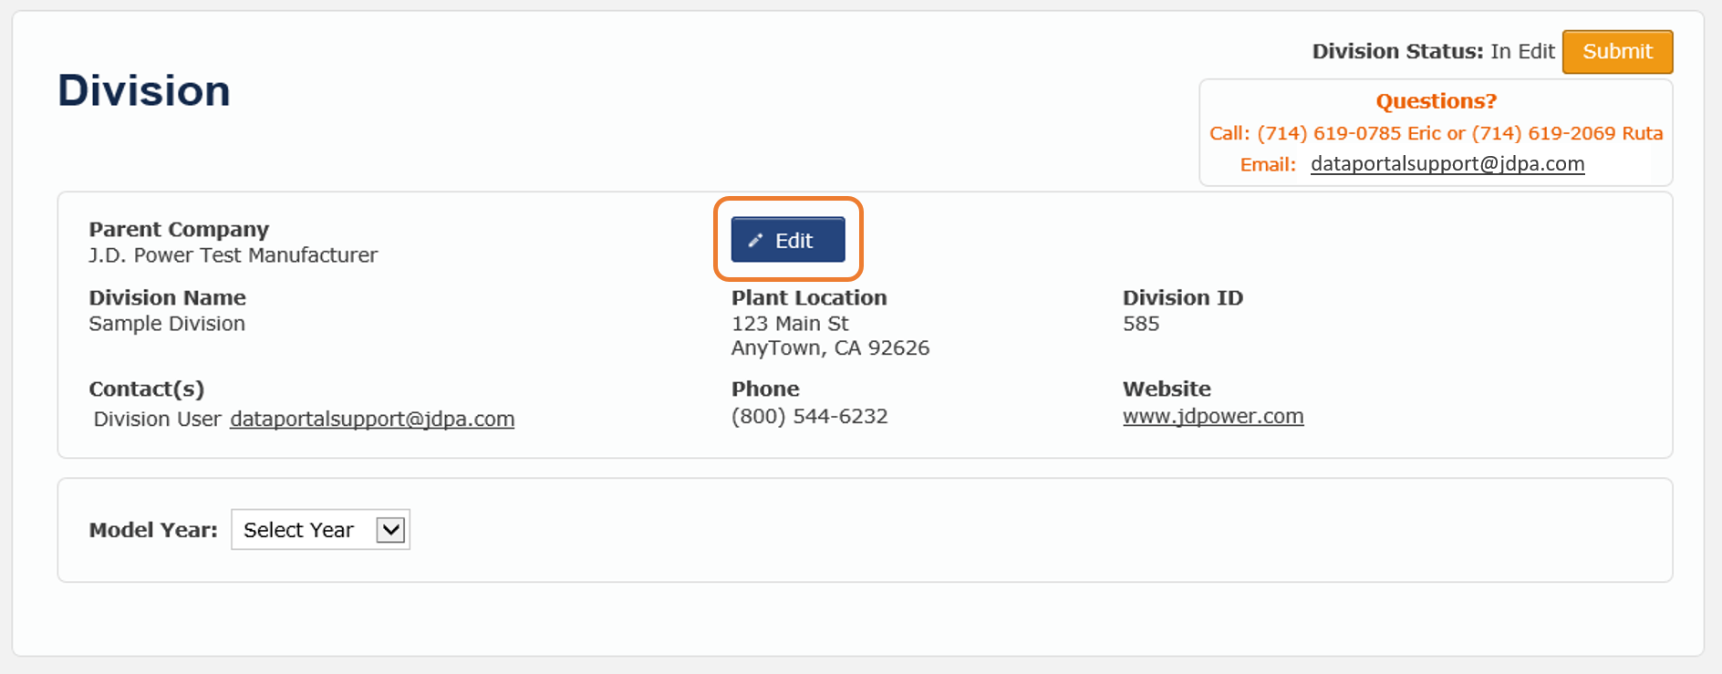Click the phone number (800) 544-6232

[809, 416]
